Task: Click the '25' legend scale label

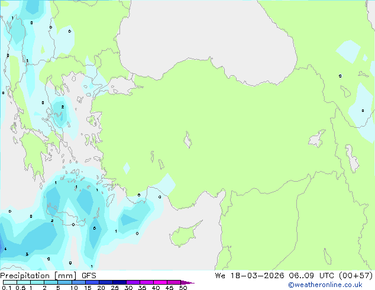Action: coord(115,288)
